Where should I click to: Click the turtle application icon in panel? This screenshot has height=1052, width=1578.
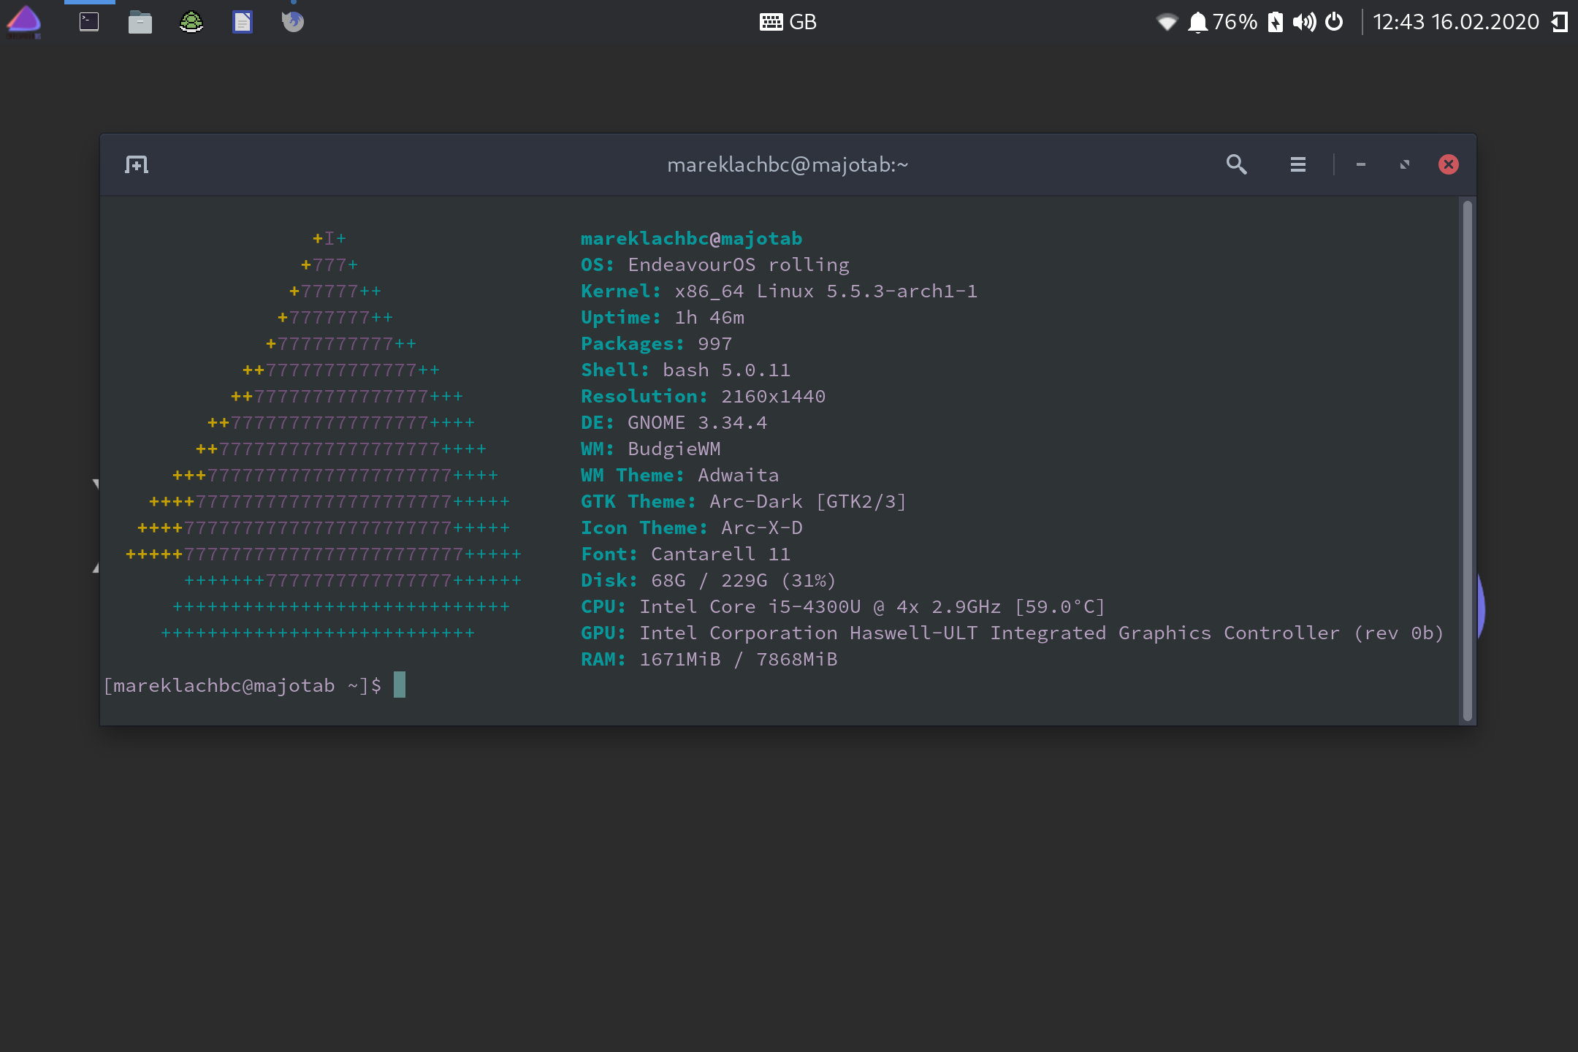[191, 22]
